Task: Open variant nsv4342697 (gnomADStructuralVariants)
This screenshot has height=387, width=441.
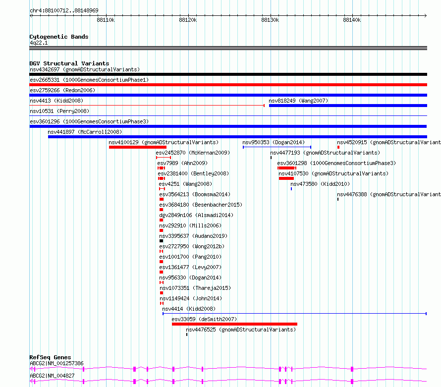Action: click(85, 69)
